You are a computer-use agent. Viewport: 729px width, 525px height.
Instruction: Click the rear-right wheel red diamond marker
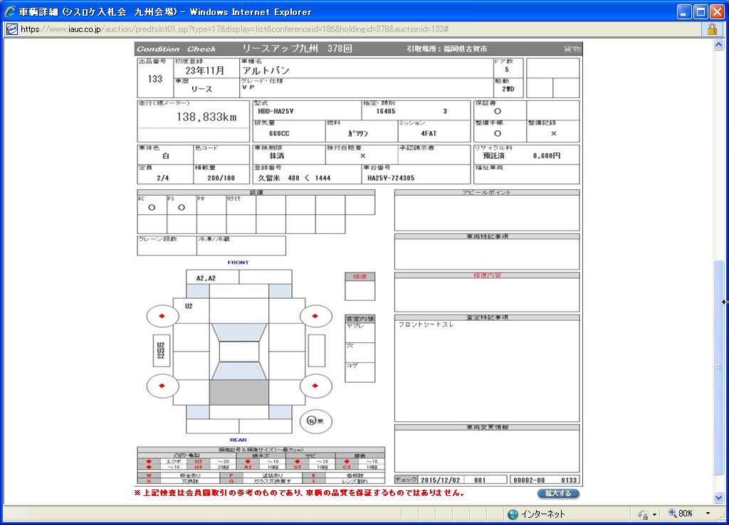316,386
